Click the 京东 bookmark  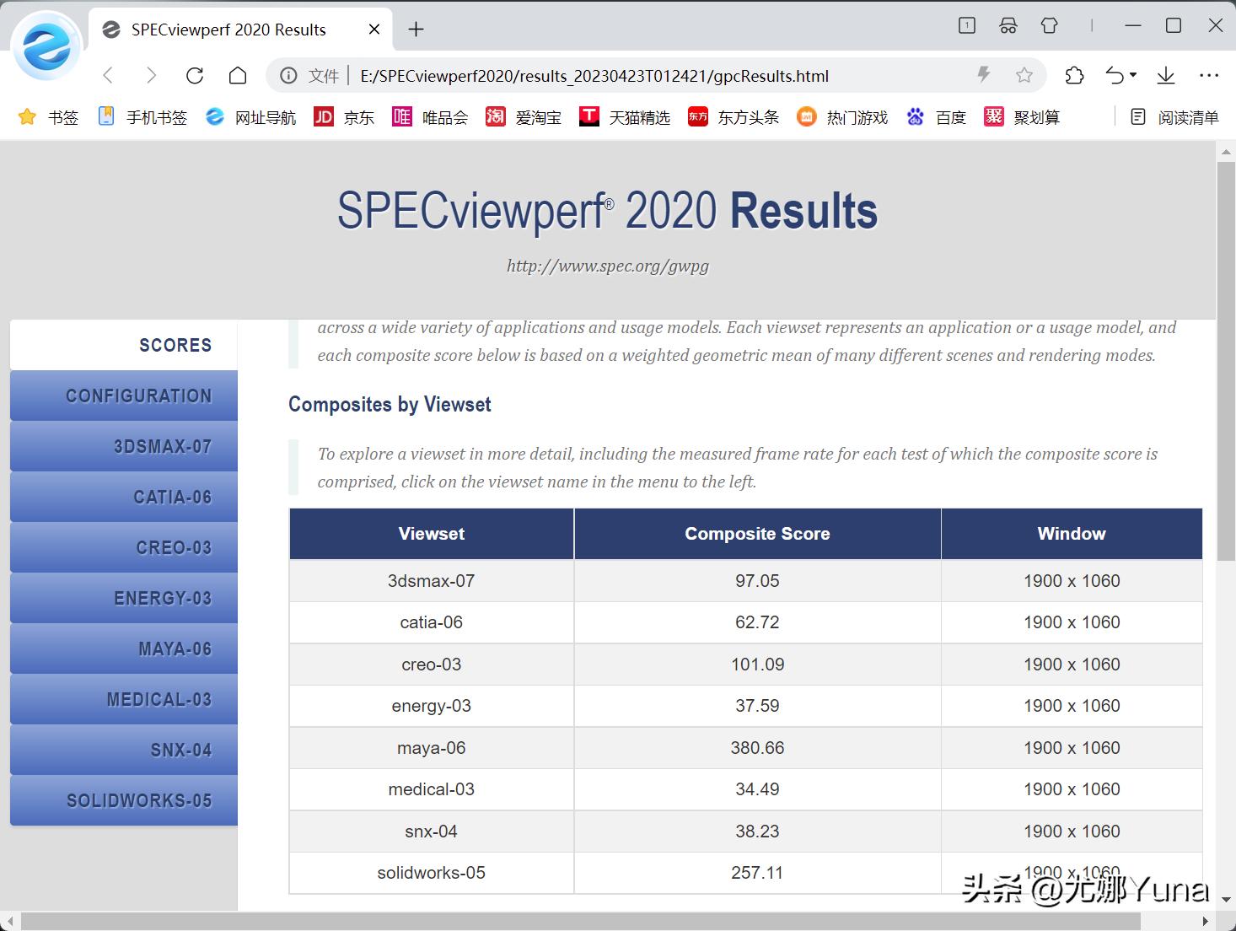click(344, 117)
